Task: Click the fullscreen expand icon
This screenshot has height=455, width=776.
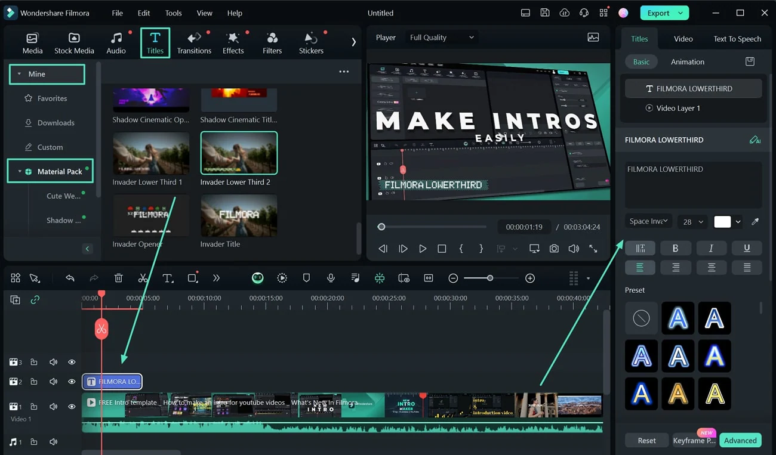Action: click(x=593, y=249)
